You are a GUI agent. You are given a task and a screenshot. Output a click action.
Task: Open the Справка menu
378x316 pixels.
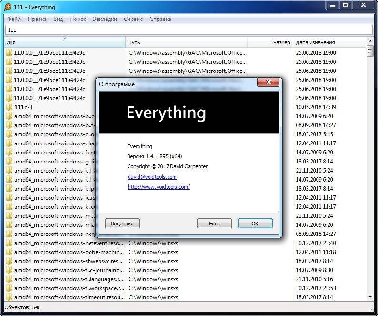160,19
